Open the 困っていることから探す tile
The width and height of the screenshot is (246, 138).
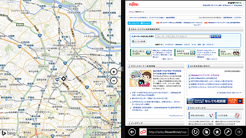(141, 53)
